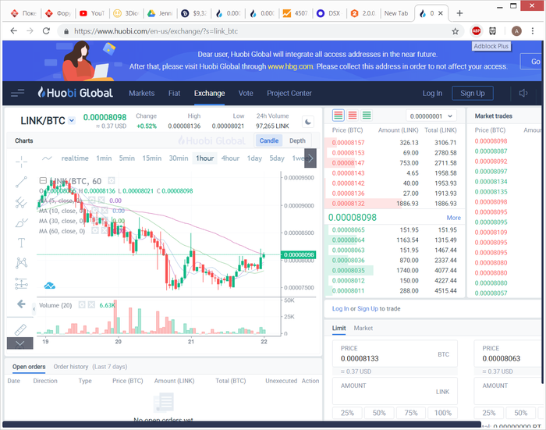Set buy amount to 25%
This screenshot has width=546, height=430.
click(347, 413)
